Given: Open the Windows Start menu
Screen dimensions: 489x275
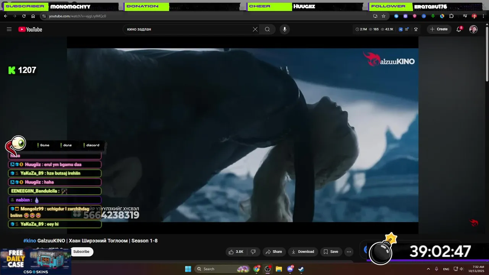Looking at the screenshot, I should point(188,269).
